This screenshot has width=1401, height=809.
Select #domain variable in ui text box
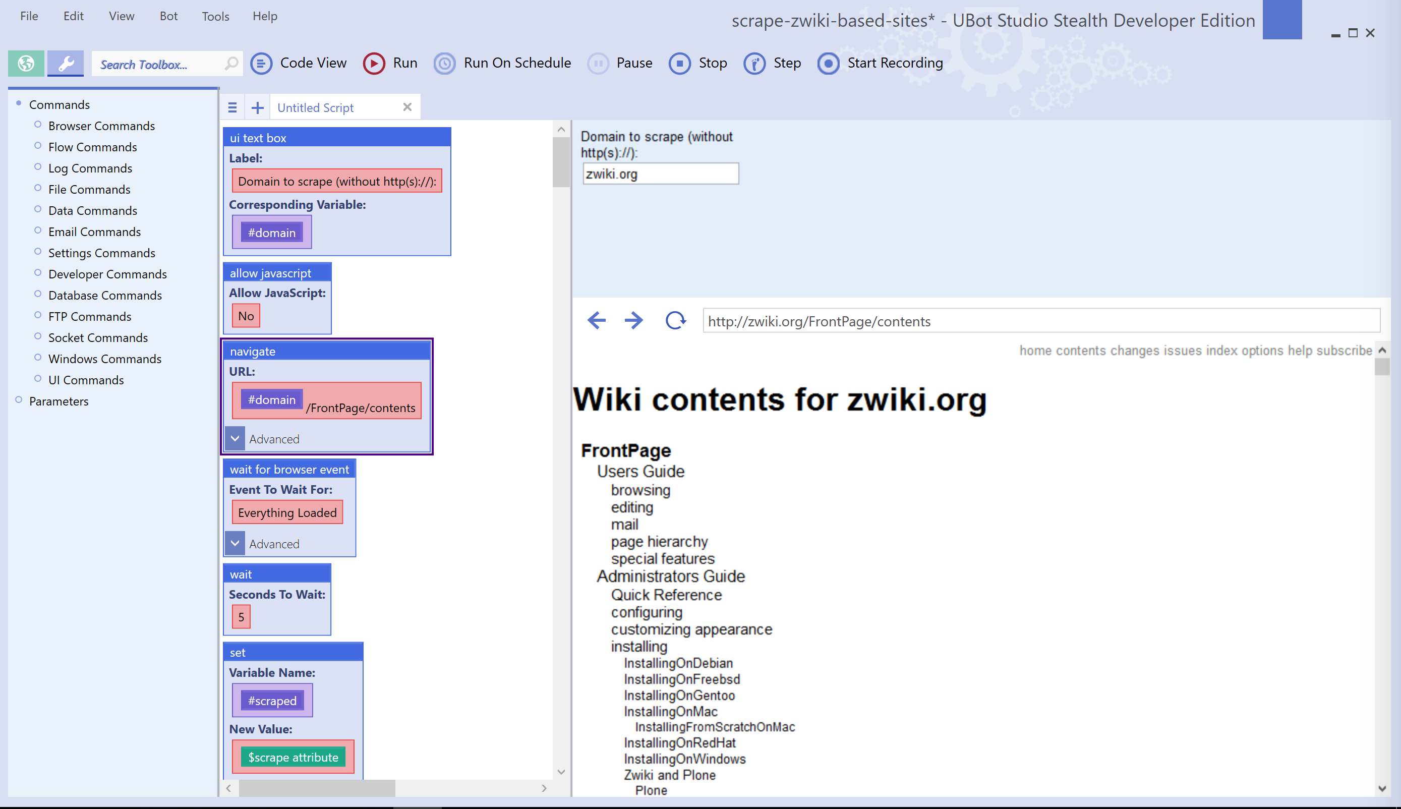point(272,233)
